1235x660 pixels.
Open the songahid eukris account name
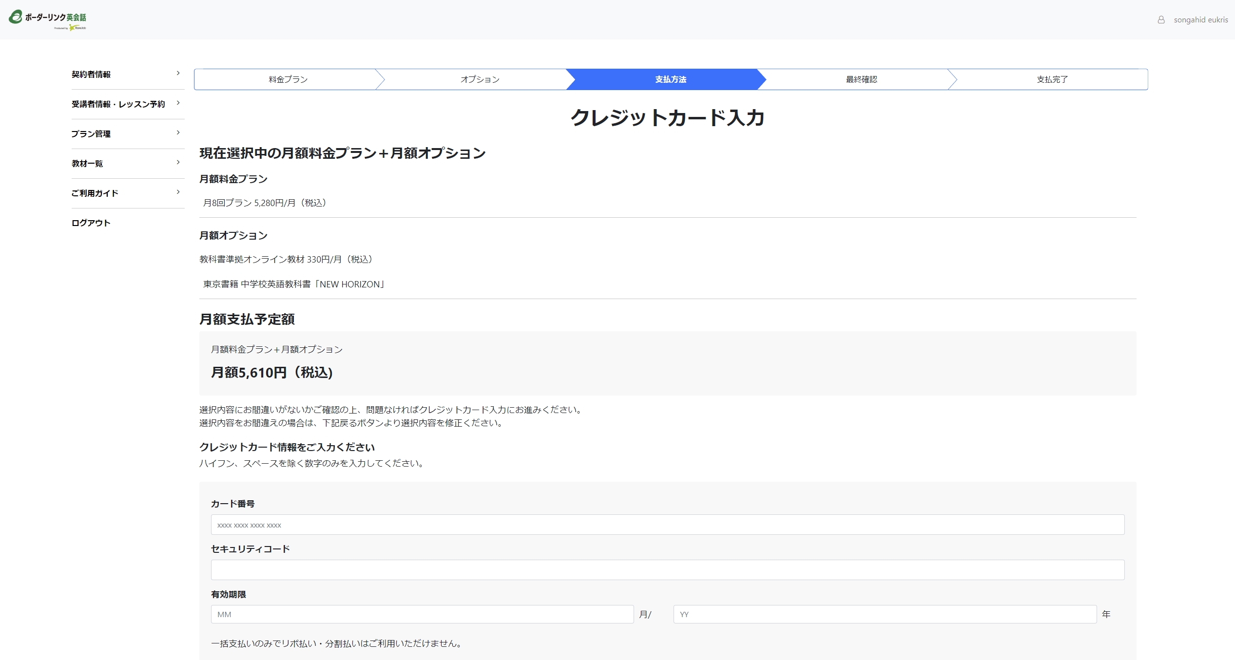tap(1200, 19)
